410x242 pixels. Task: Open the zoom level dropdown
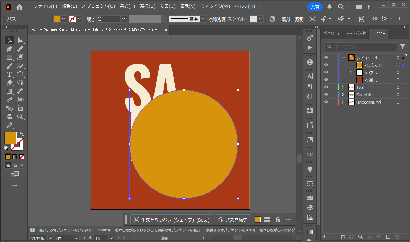point(50,238)
